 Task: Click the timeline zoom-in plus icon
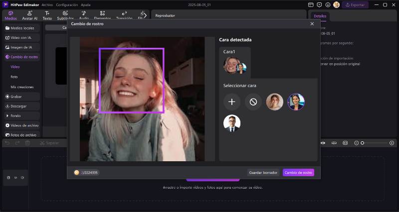click(392, 143)
